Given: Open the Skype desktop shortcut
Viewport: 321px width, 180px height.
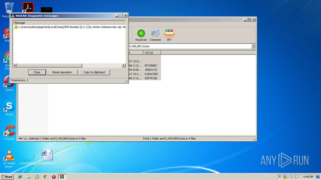Looking at the screenshot, I should [9, 108].
